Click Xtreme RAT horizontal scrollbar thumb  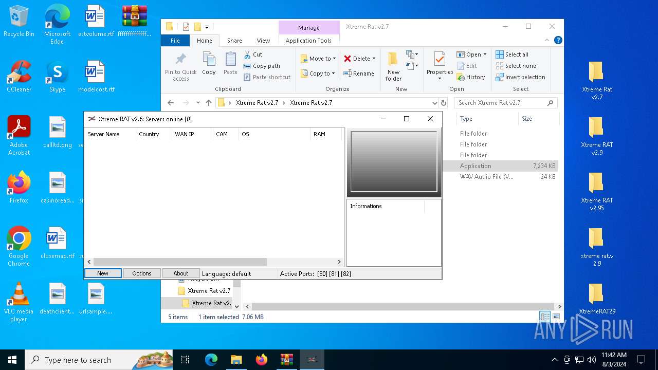[x=180, y=262]
